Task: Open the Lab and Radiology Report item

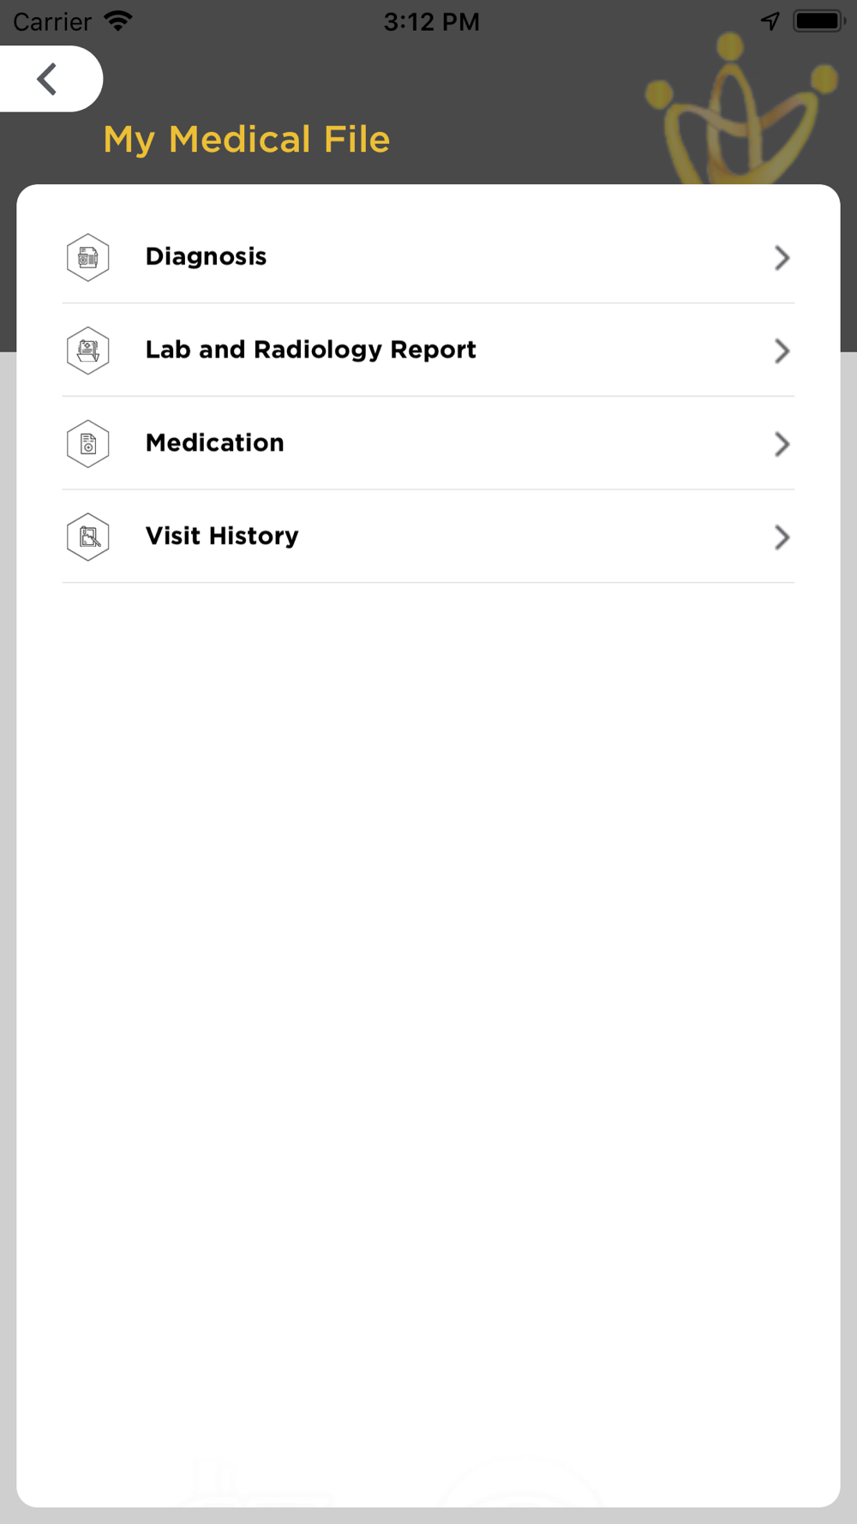Action: pos(428,351)
